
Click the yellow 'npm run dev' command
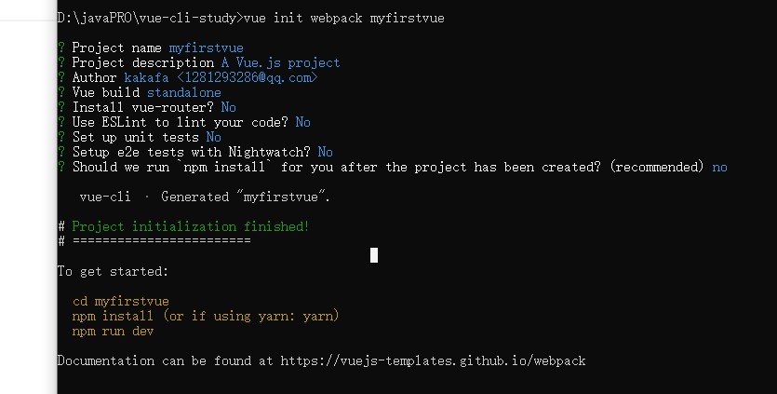[x=114, y=331]
